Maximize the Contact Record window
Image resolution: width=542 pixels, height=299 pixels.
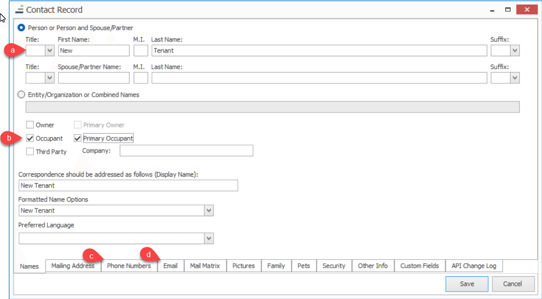[x=508, y=10]
